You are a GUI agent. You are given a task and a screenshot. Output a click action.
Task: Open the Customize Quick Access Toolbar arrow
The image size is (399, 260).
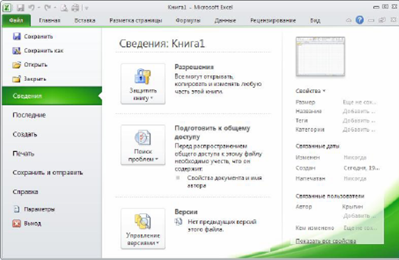click(86, 8)
